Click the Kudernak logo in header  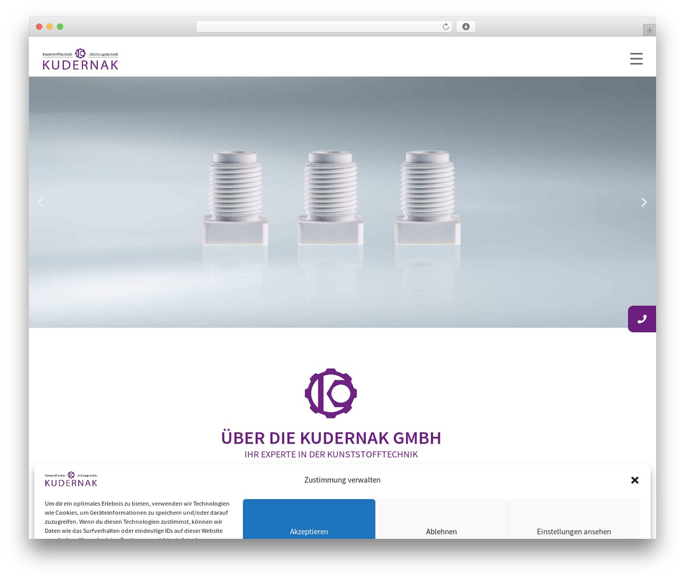[x=80, y=59]
